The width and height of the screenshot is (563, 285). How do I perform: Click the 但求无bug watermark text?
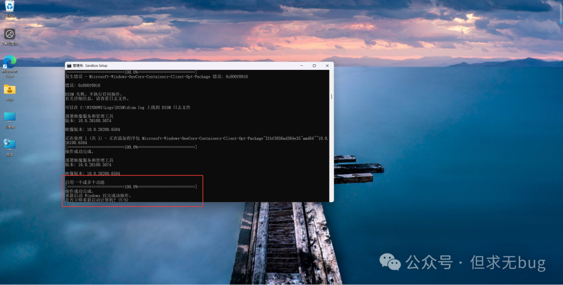click(x=507, y=262)
